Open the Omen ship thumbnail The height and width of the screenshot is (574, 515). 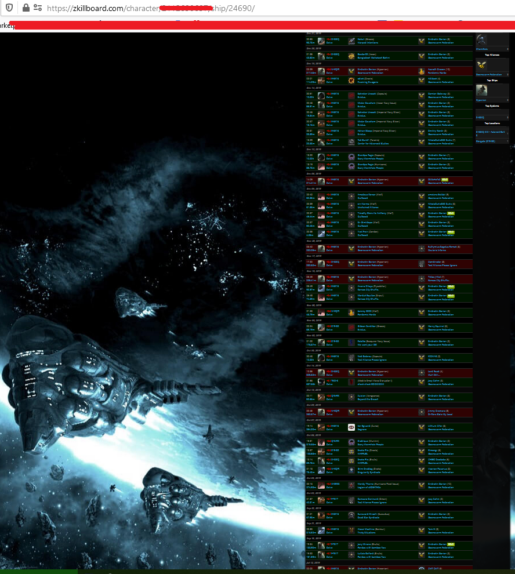click(321, 500)
